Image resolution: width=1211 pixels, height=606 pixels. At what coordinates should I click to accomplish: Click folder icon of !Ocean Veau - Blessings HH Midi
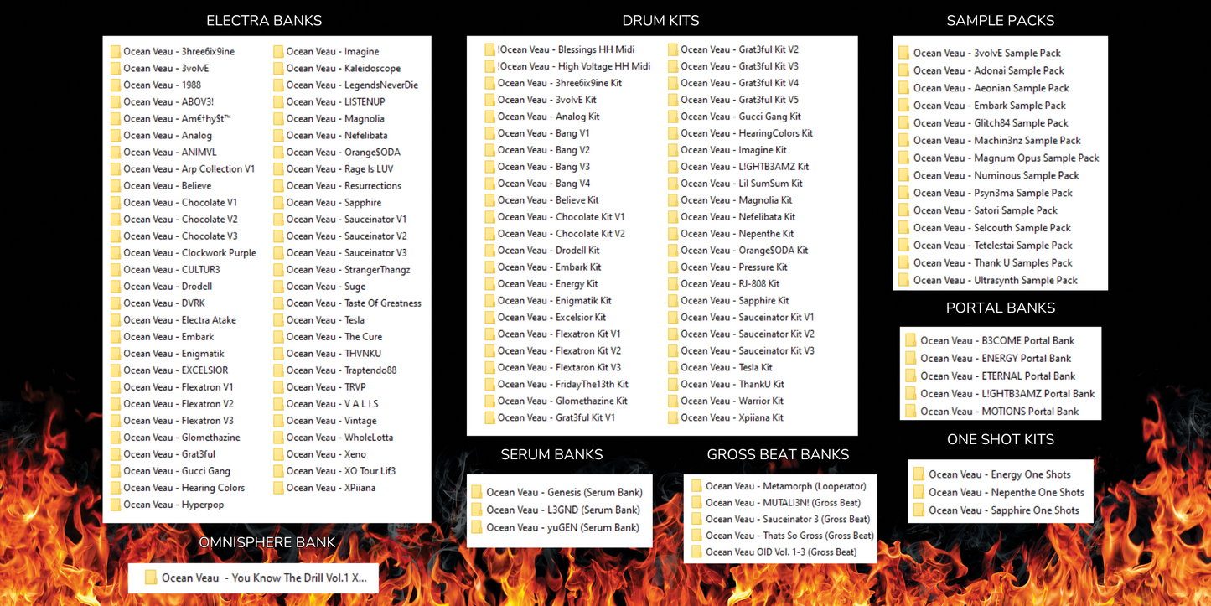coord(489,49)
